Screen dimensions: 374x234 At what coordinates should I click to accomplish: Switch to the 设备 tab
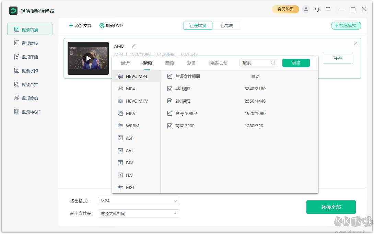pyautogui.click(x=191, y=63)
